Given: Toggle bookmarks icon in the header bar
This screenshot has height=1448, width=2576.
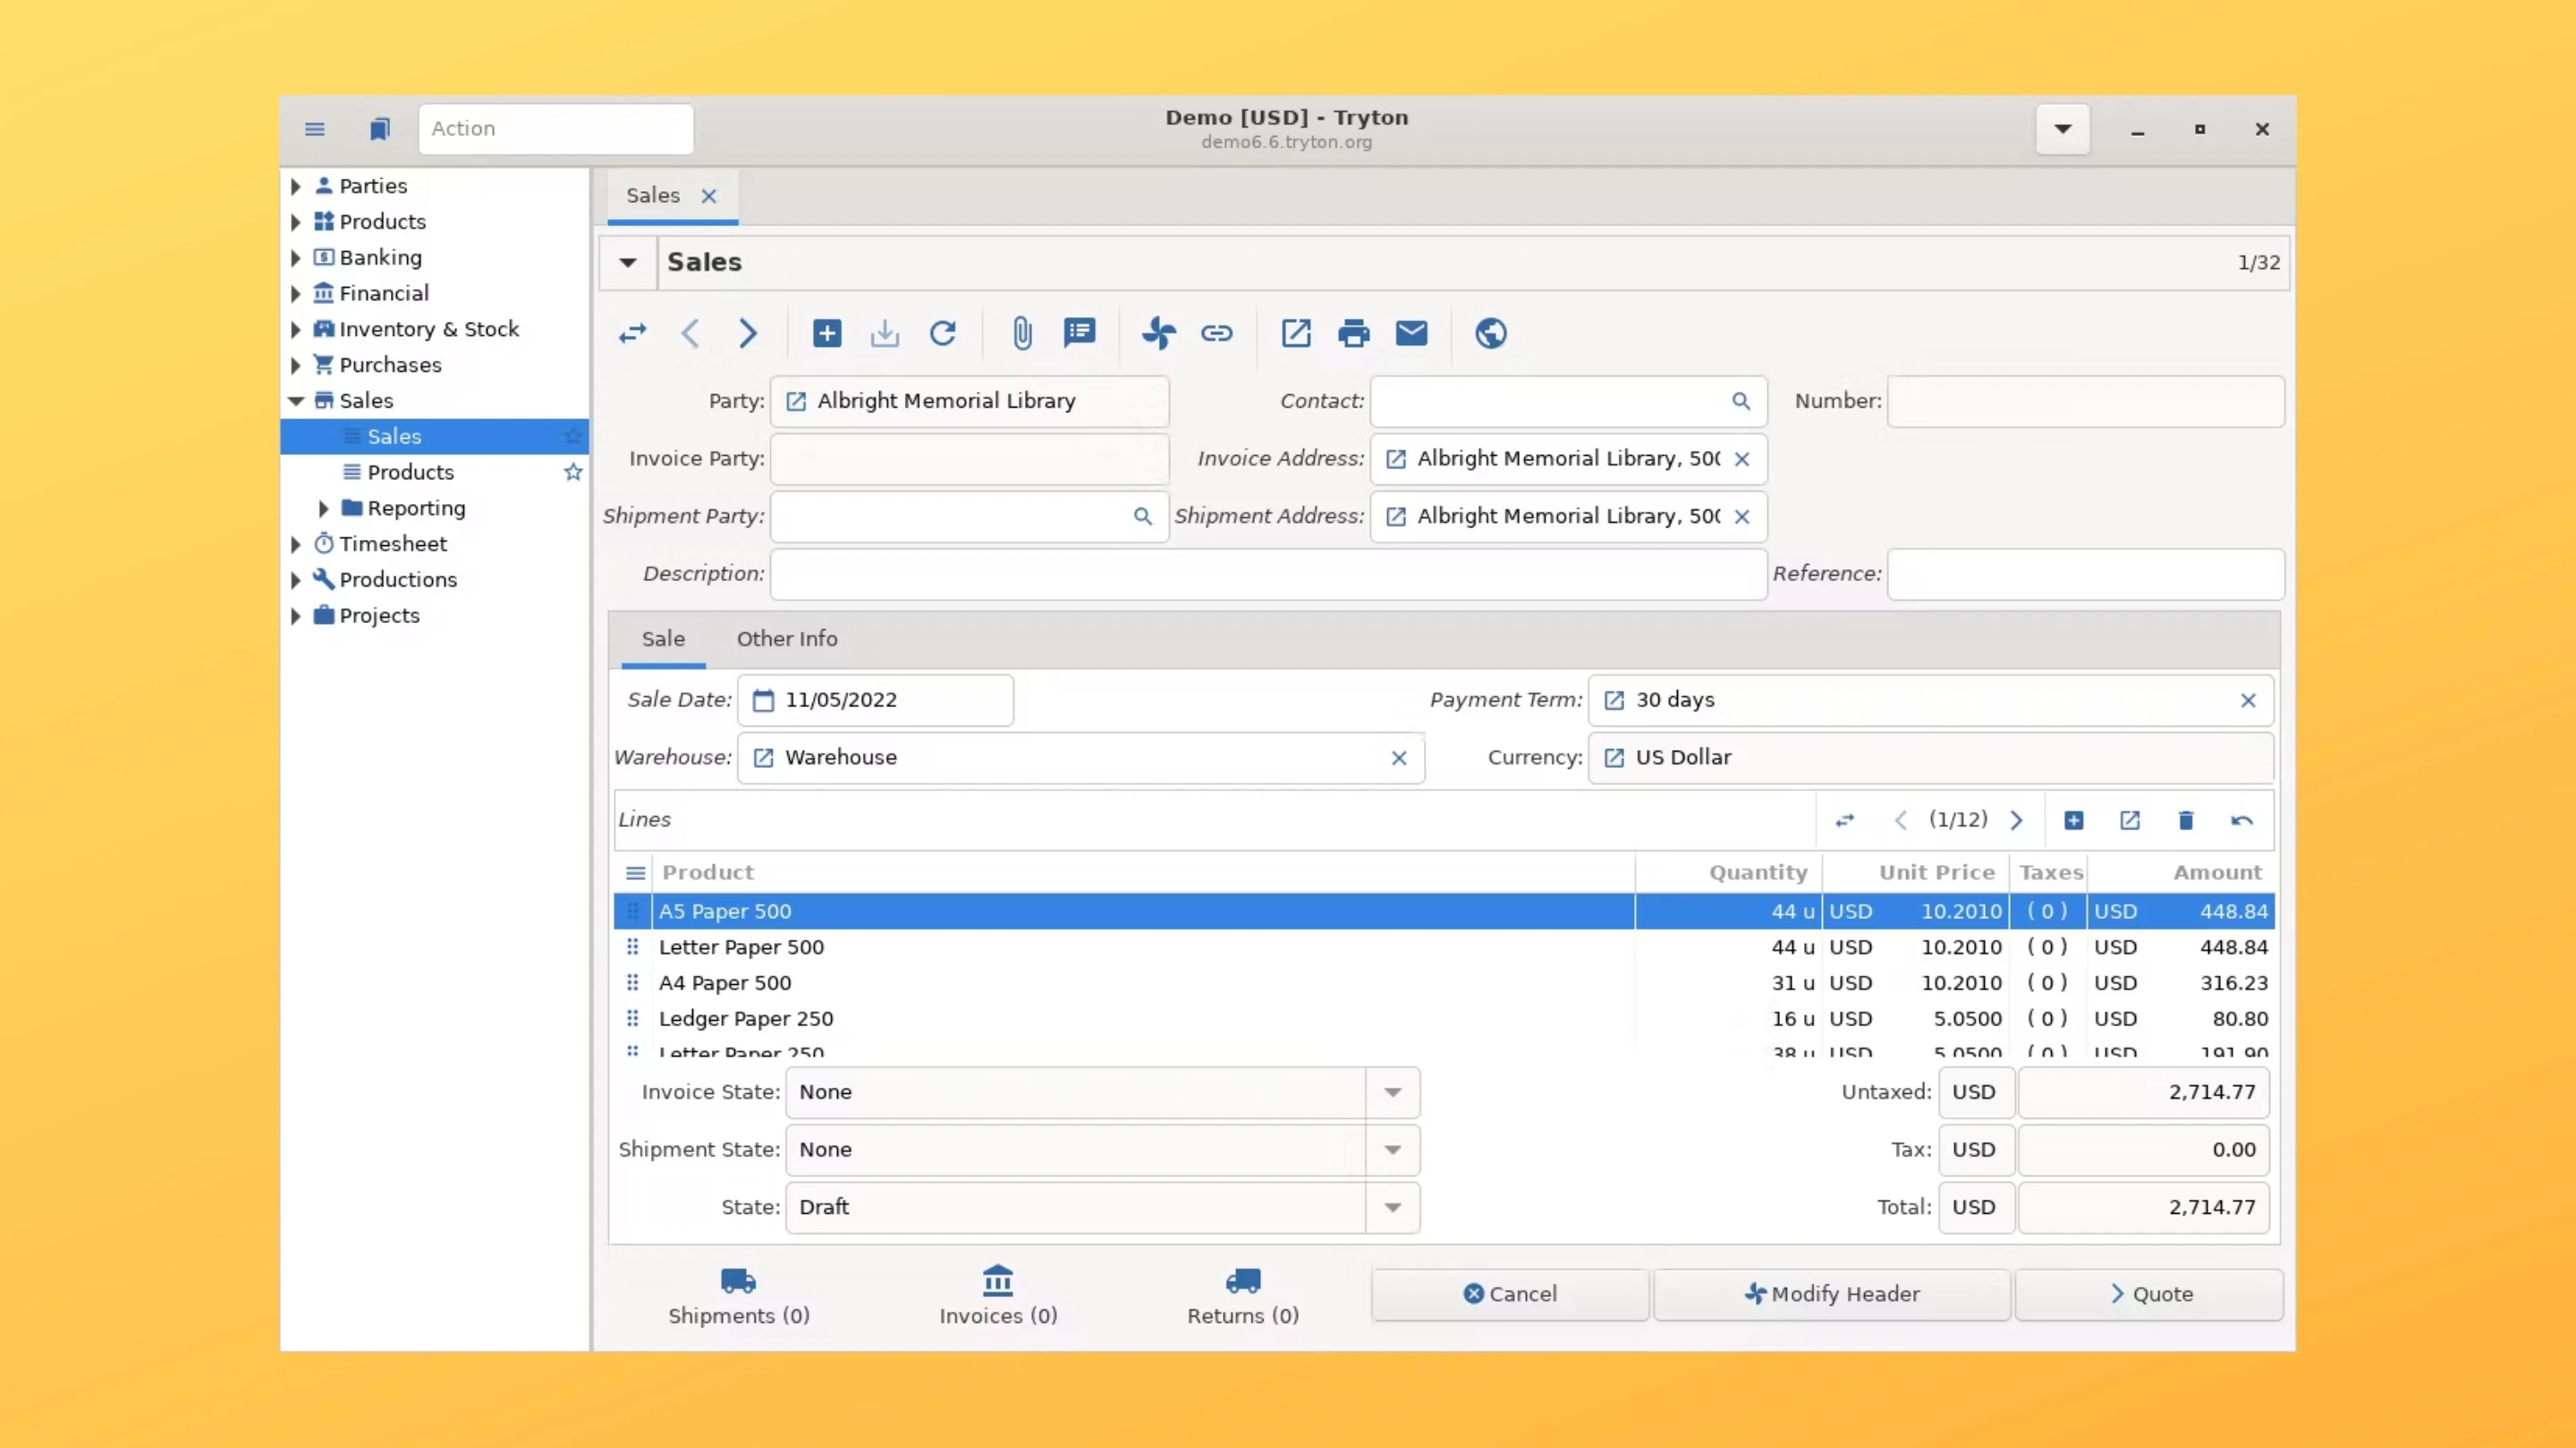Looking at the screenshot, I should (379, 129).
